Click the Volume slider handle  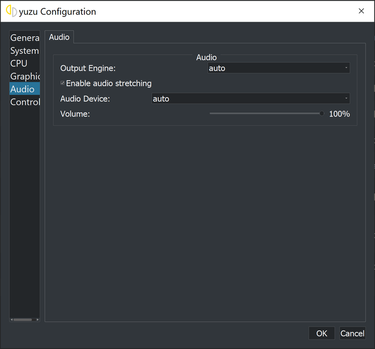point(322,114)
